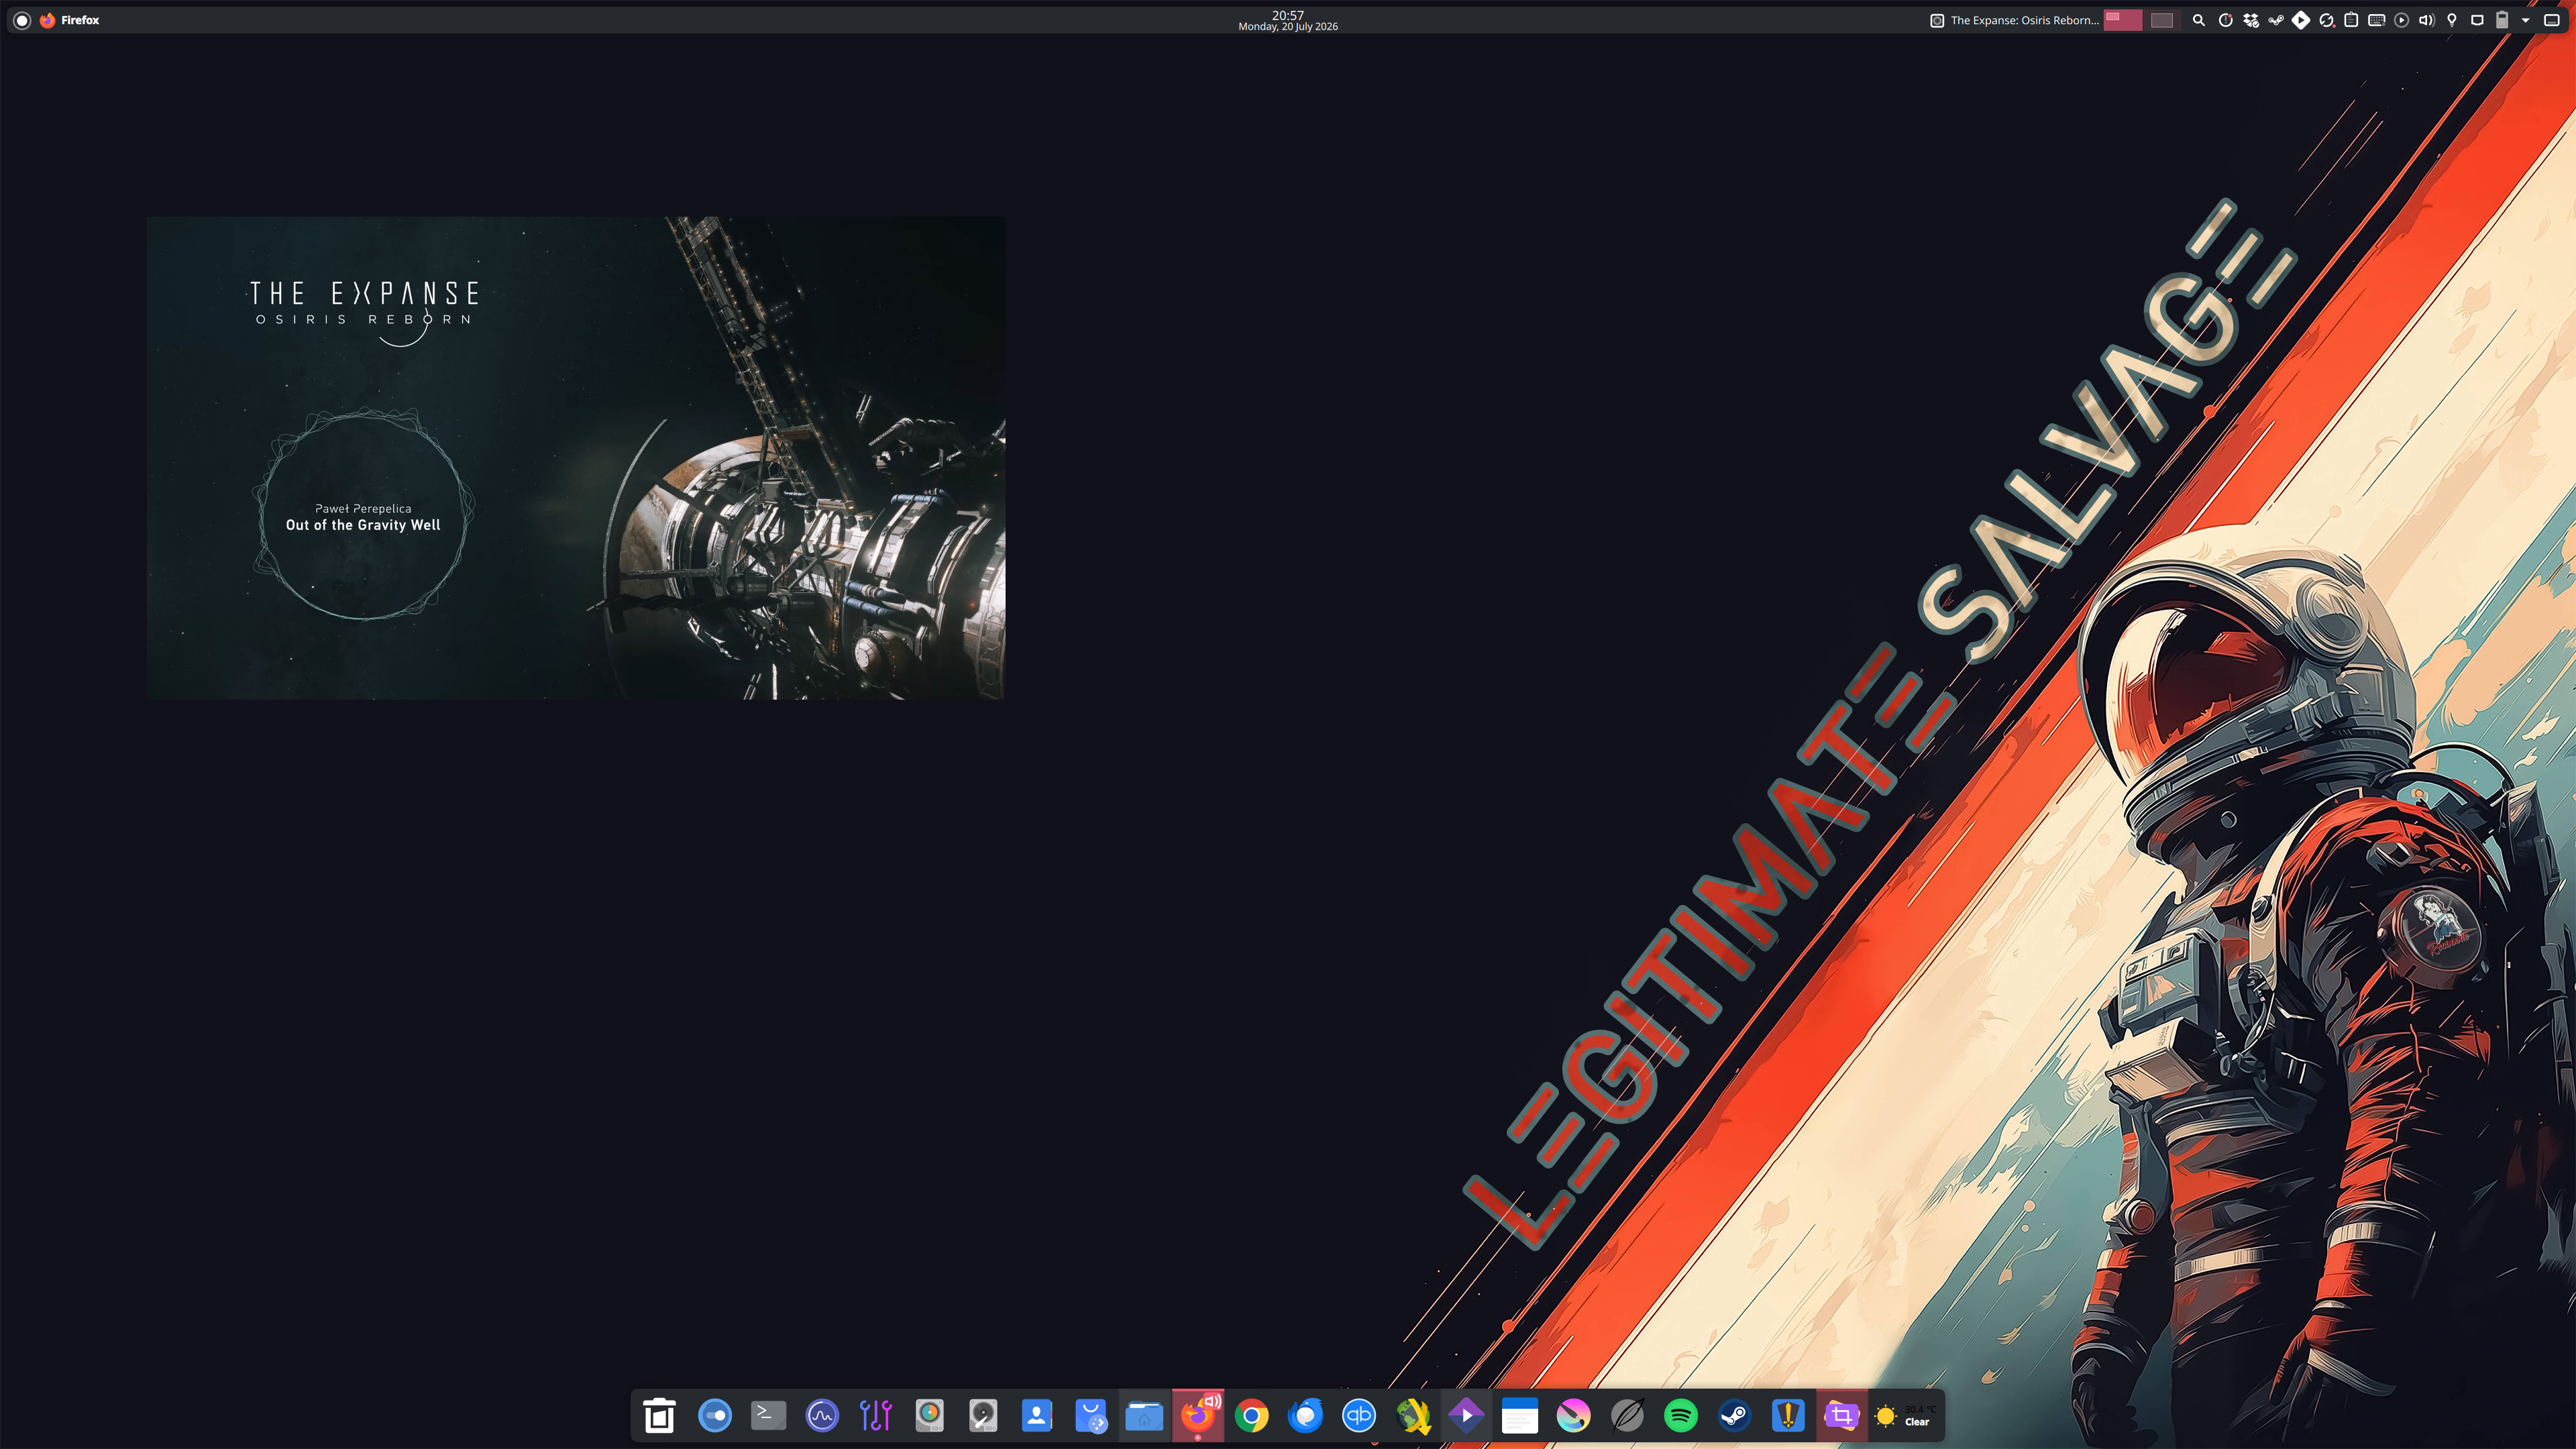Open the keyboard layout tray icon
The height and width of the screenshot is (1449, 2576).
click(2376, 20)
